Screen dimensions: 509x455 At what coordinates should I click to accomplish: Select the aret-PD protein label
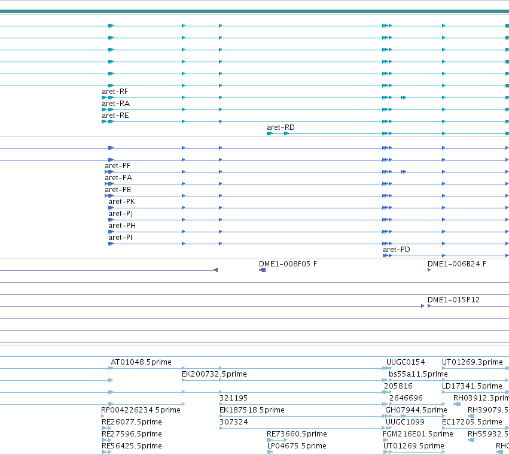coord(397,250)
